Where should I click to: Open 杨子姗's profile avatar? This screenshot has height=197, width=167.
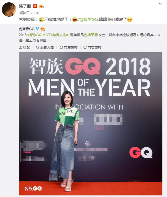9,10
